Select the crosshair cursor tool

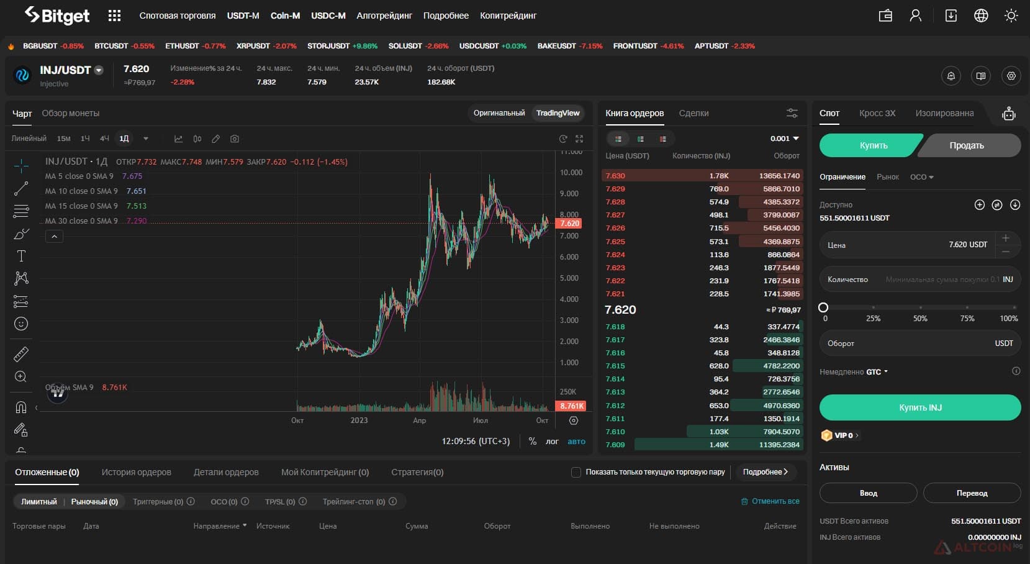point(21,166)
